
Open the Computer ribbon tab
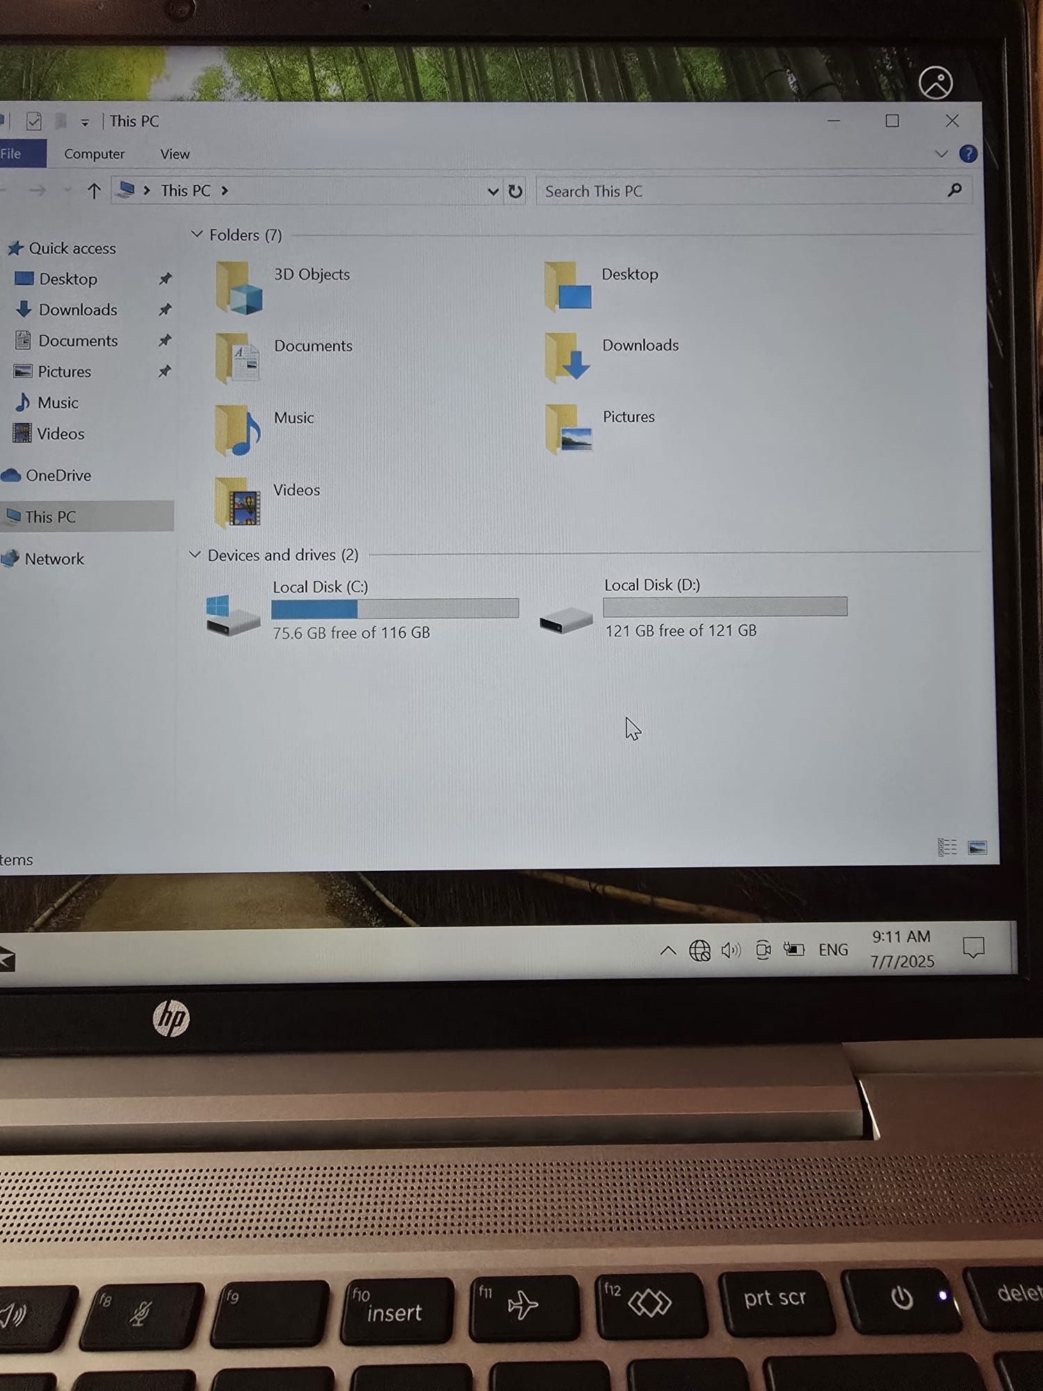(x=95, y=154)
